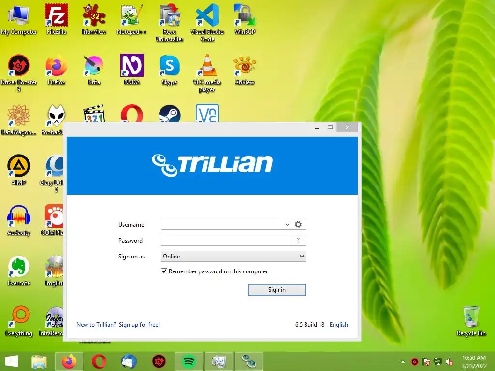Show hidden system tray icons
495x371 pixels.
pos(403,362)
